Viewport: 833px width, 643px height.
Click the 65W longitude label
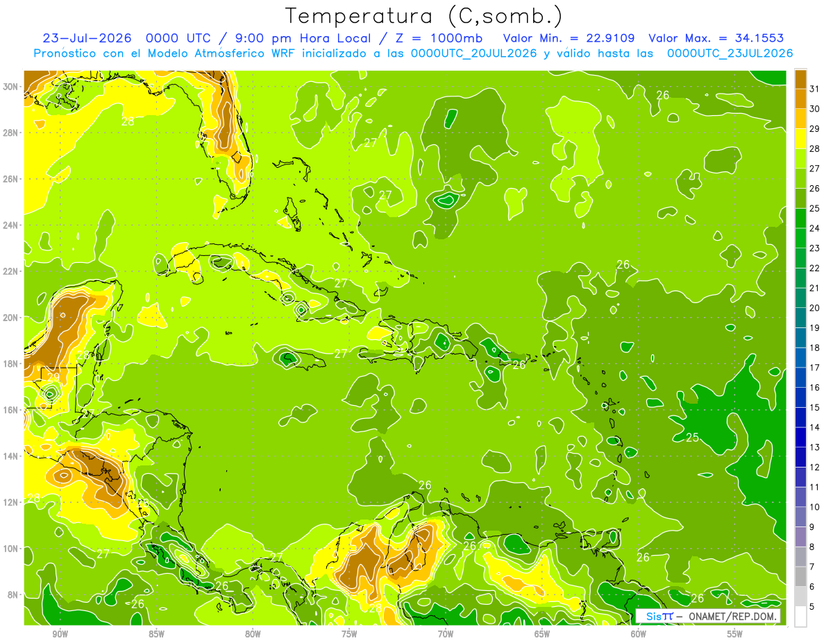click(x=542, y=635)
